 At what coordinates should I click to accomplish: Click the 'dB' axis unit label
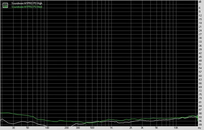click(x=200, y=2)
